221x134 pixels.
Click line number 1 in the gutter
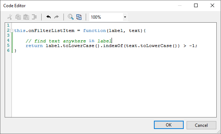click(x=8, y=25)
